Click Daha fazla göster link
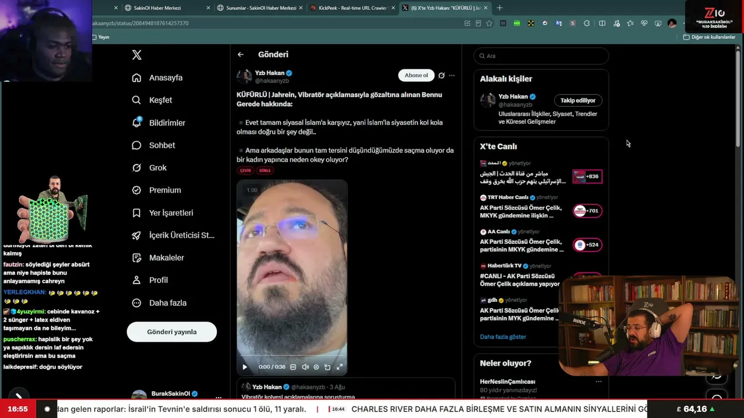The height and width of the screenshot is (418, 744). [503, 337]
